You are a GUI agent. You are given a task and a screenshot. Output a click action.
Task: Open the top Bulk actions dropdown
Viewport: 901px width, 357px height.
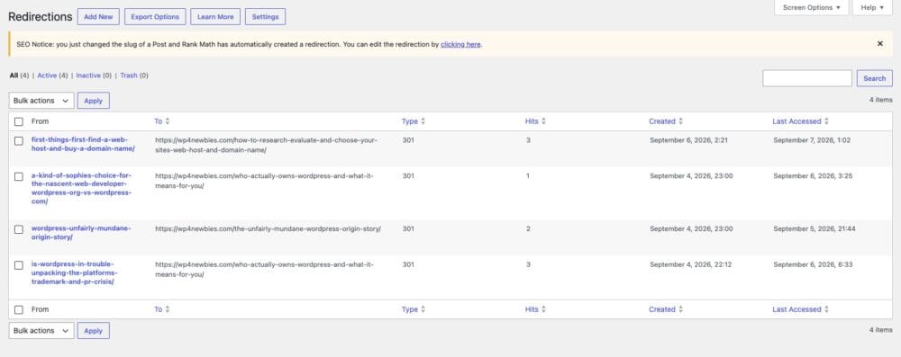tap(41, 101)
